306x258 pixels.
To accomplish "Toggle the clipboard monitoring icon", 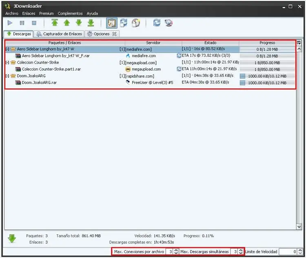I will coord(112,23).
